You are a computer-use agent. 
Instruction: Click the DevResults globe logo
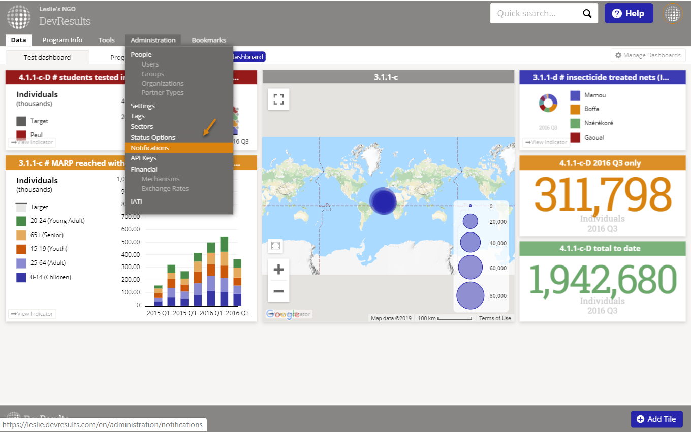pyautogui.click(x=19, y=17)
